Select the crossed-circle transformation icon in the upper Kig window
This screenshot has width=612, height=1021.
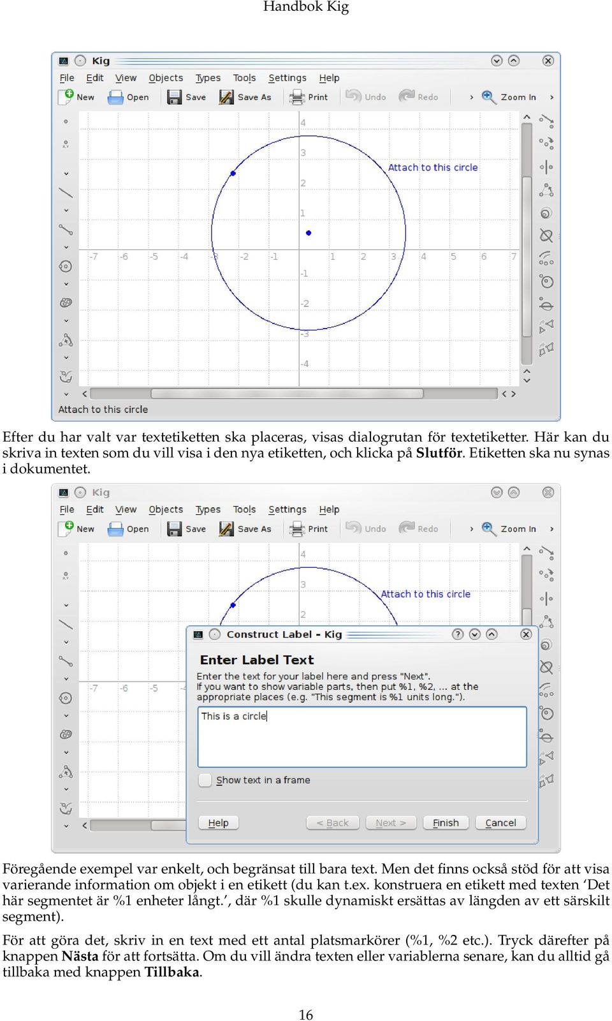click(x=546, y=235)
